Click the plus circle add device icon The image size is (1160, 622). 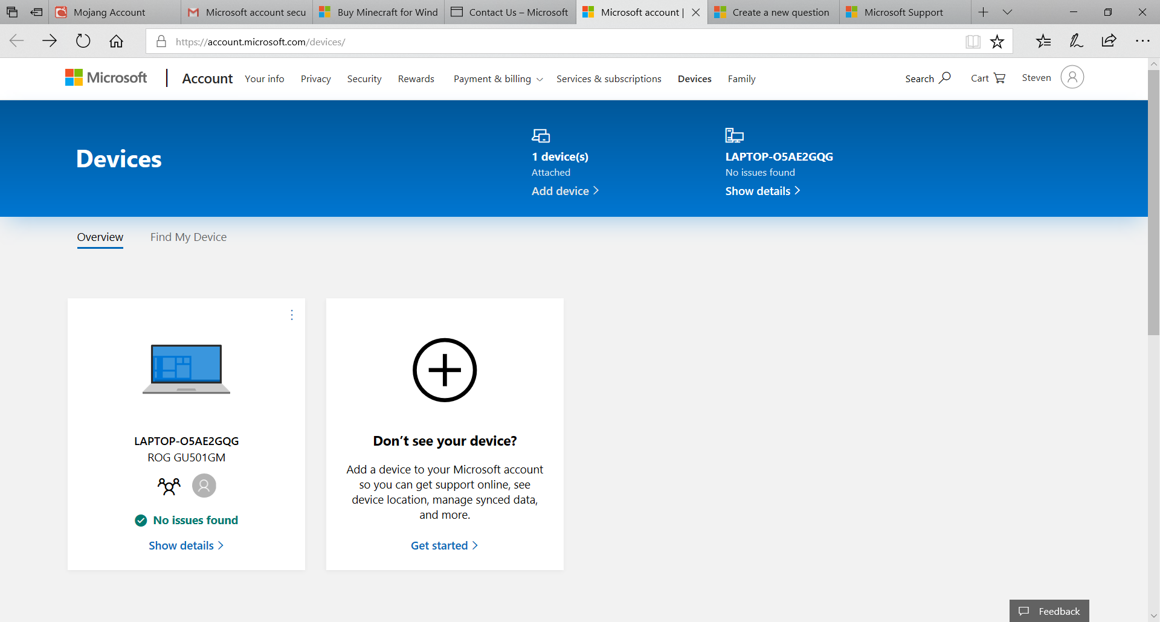(x=445, y=370)
